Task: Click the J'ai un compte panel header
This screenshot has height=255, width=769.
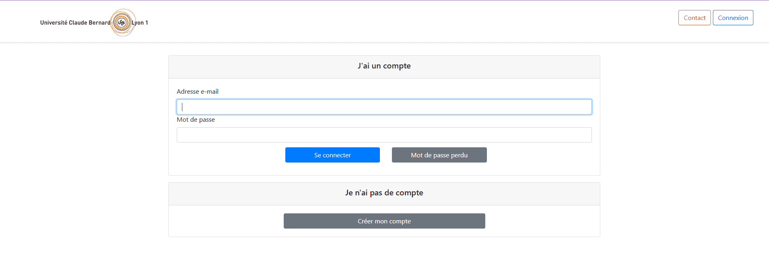Action: click(x=384, y=66)
